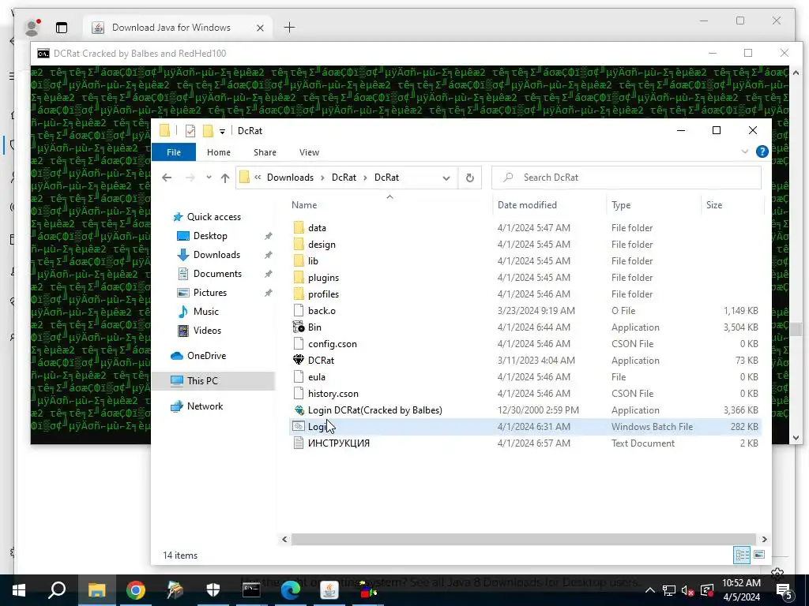Select the lib folder icon
This screenshot has width=809, height=606.
[x=299, y=260]
